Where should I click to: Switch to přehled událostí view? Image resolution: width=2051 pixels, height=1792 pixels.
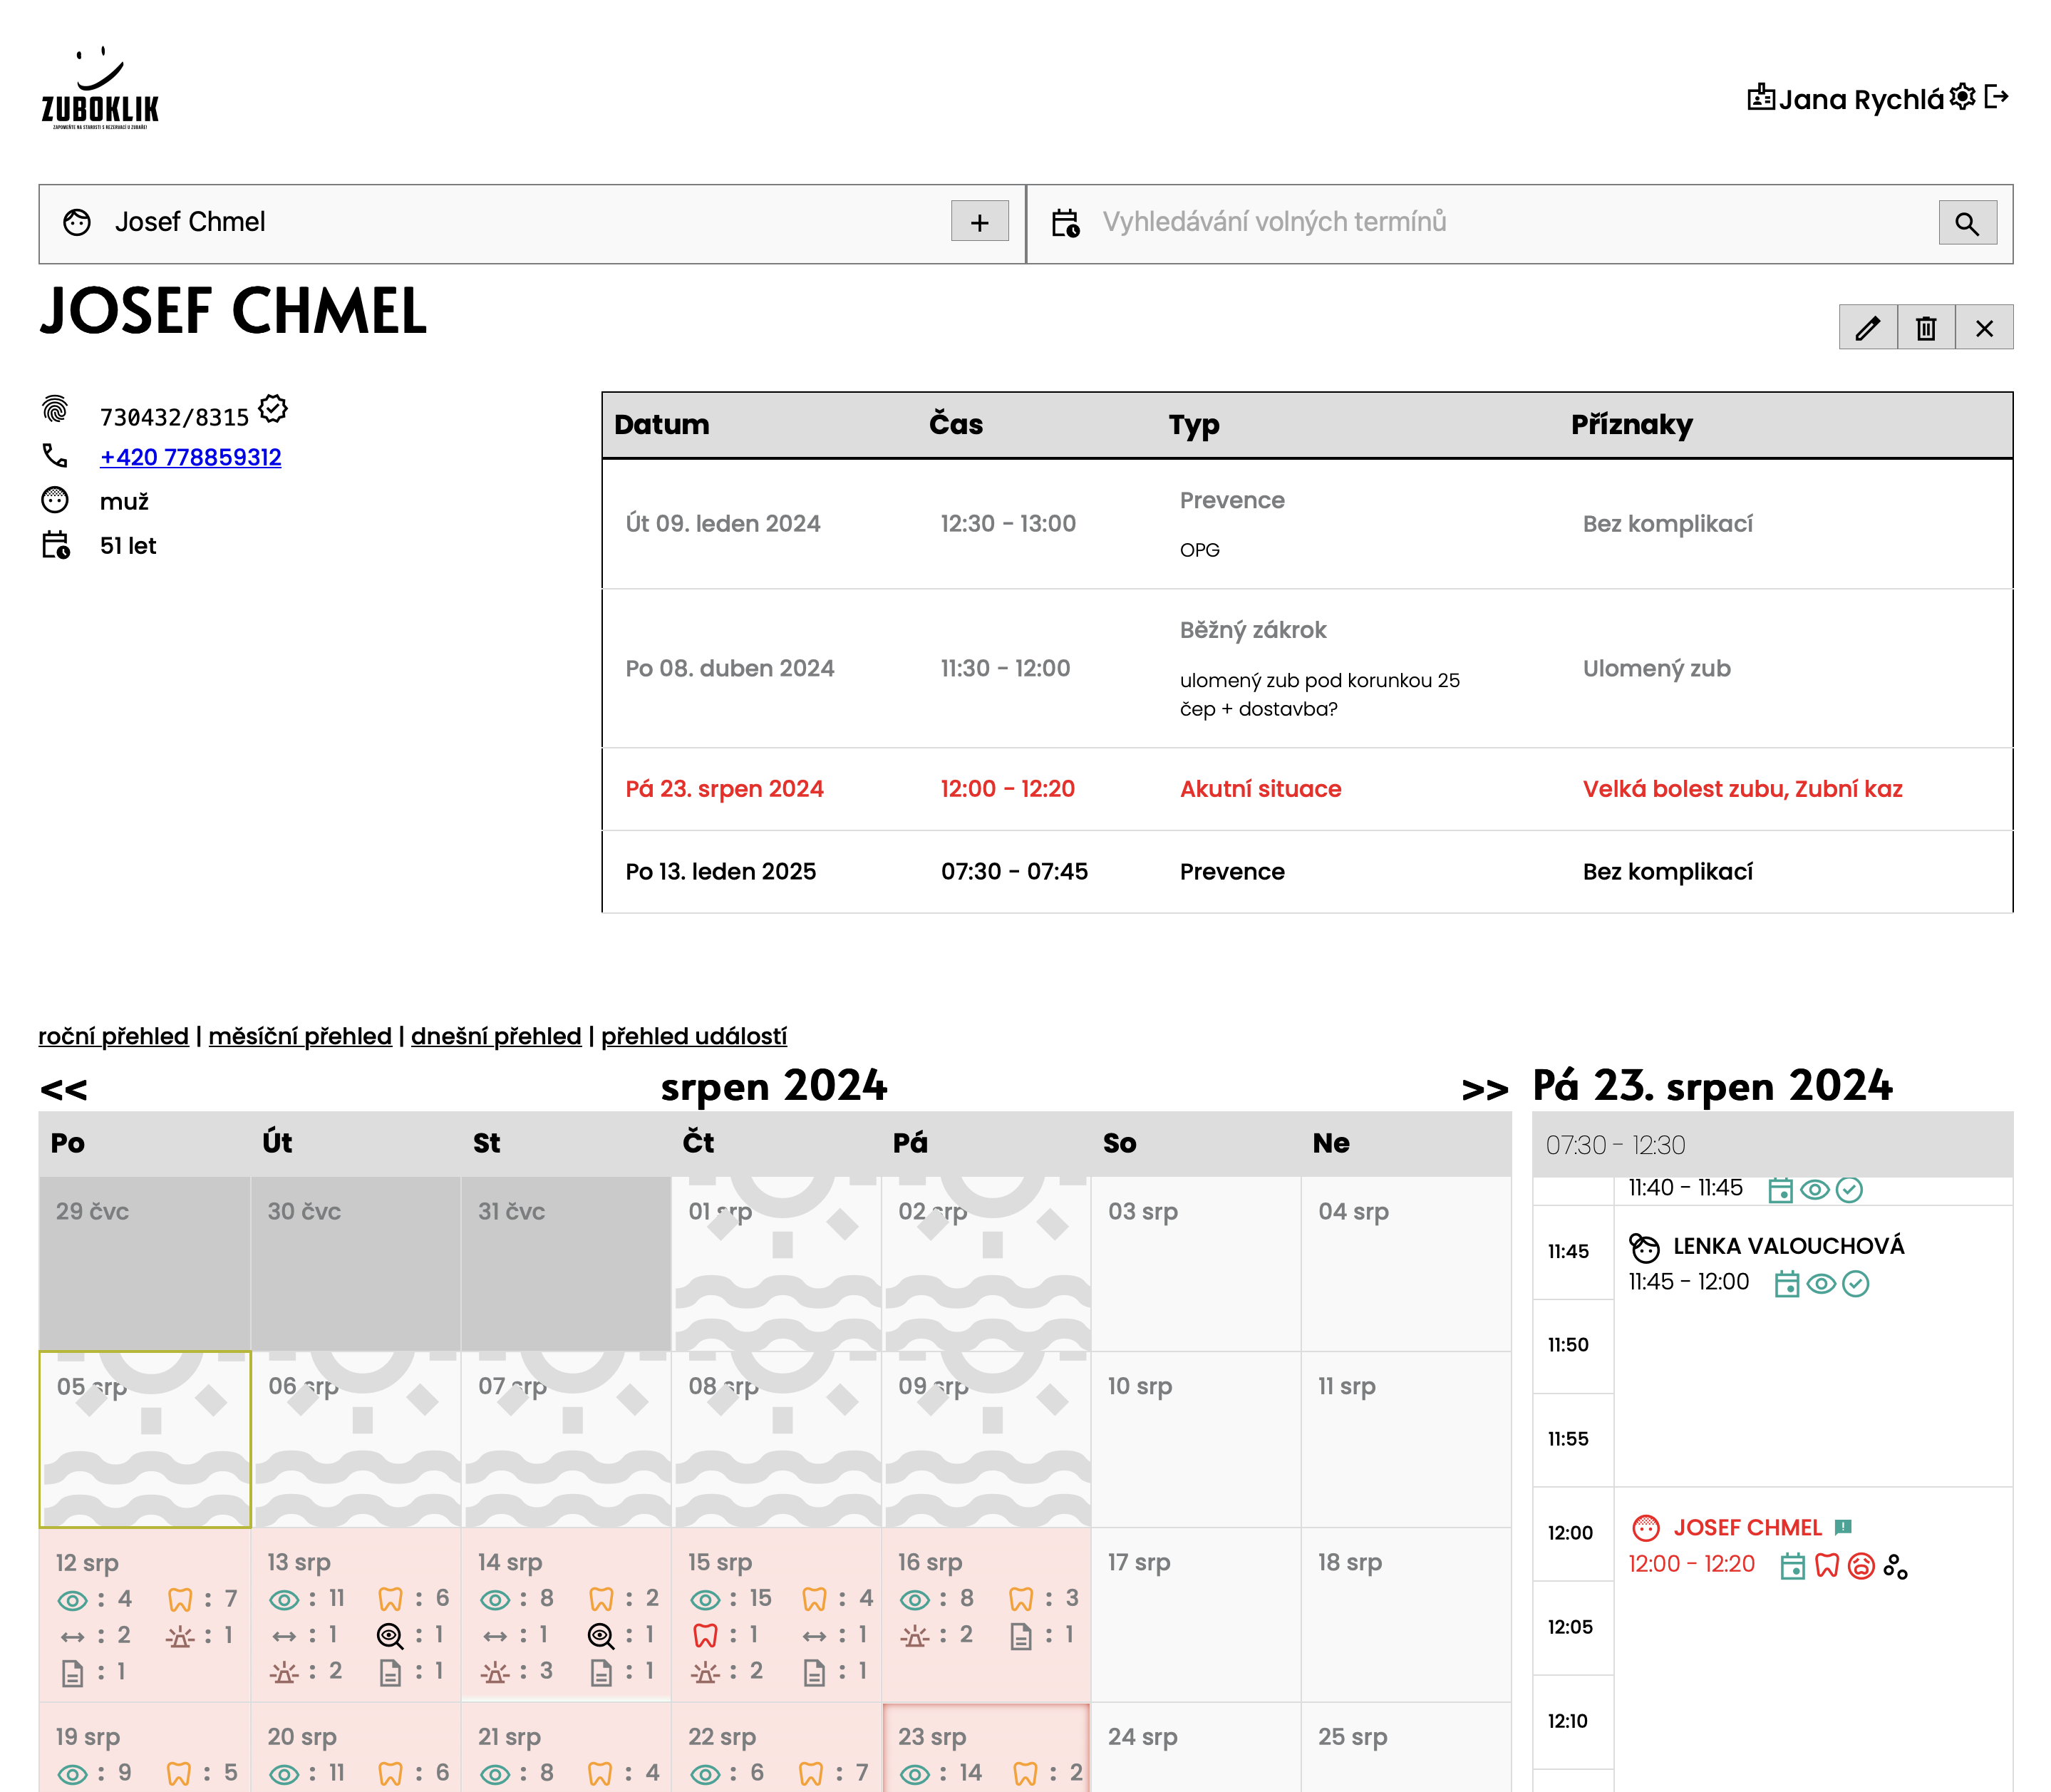693,1036
